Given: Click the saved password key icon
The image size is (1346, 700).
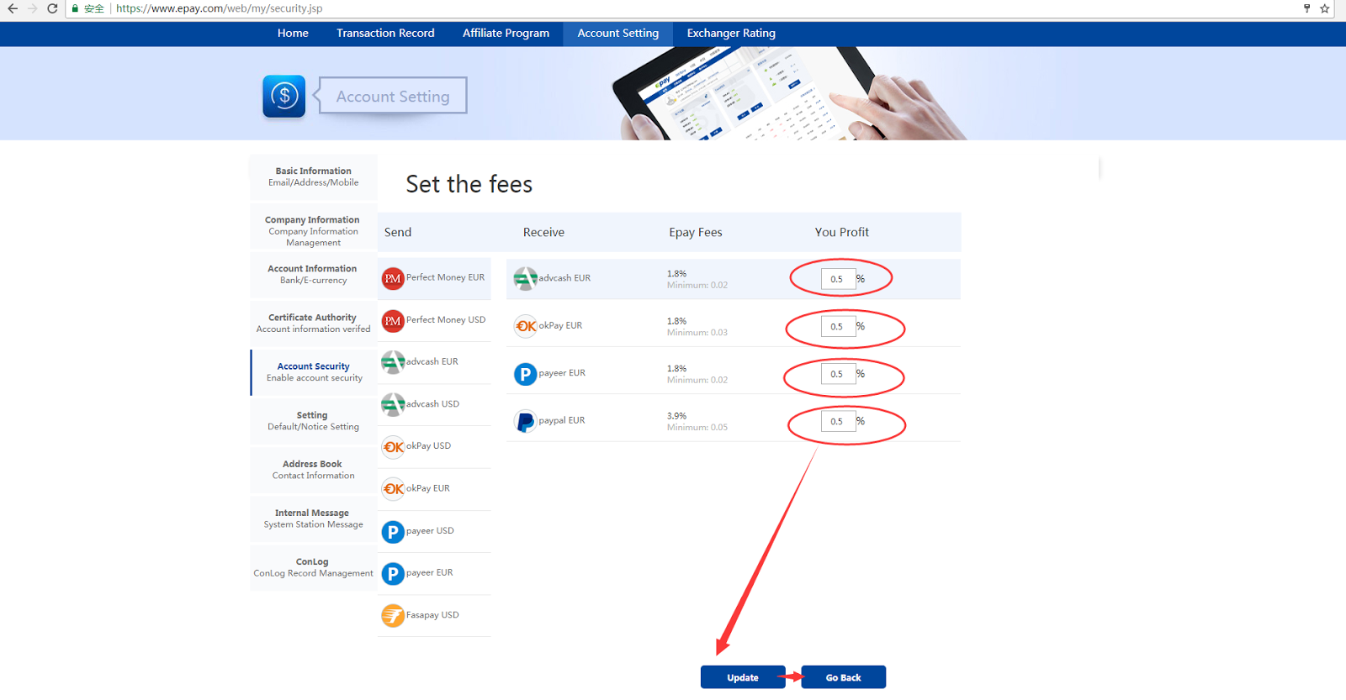Looking at the screenshot, I should click(x=1306, y=8).
